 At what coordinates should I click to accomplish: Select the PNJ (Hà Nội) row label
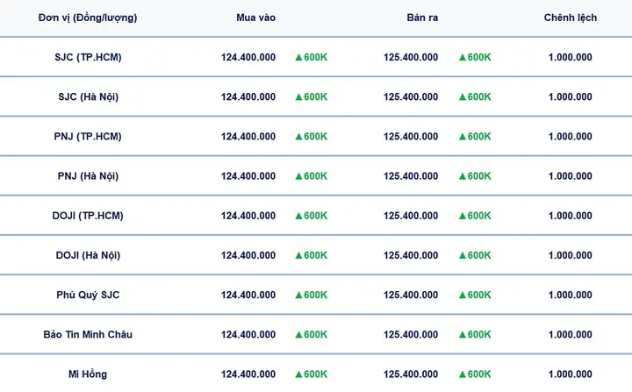point(88,176)
